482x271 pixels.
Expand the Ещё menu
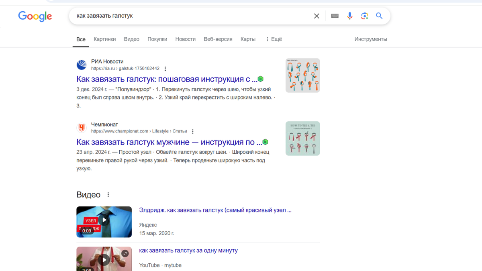274,39
